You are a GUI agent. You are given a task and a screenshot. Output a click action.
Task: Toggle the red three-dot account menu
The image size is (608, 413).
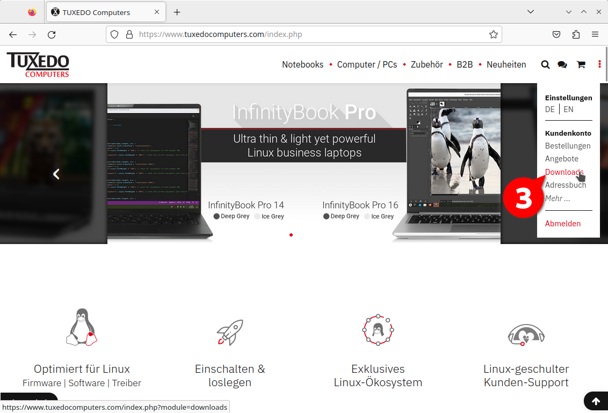pyautogui.click(x=599, y=64)
